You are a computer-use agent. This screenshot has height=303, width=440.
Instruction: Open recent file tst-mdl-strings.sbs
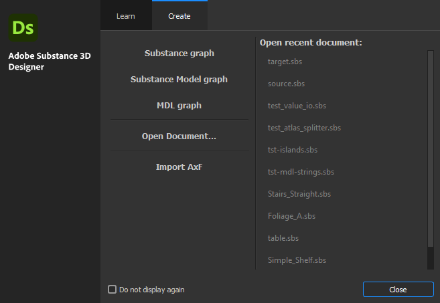click(x=301, y=172)
